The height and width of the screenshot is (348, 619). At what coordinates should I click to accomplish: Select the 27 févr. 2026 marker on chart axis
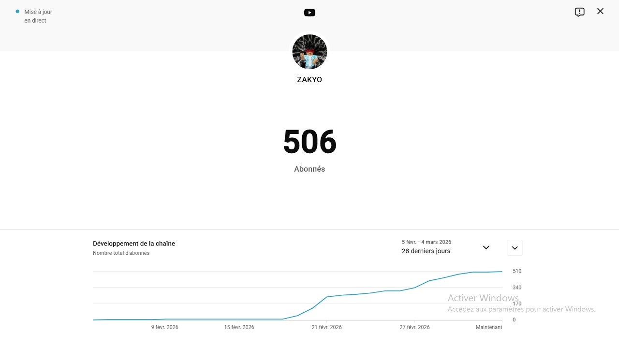414,327
